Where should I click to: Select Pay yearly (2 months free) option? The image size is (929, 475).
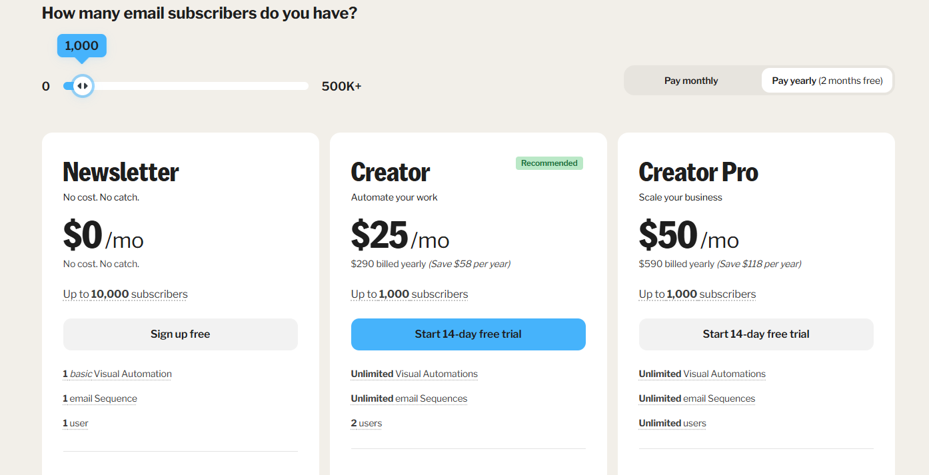(x=826, y=80)
